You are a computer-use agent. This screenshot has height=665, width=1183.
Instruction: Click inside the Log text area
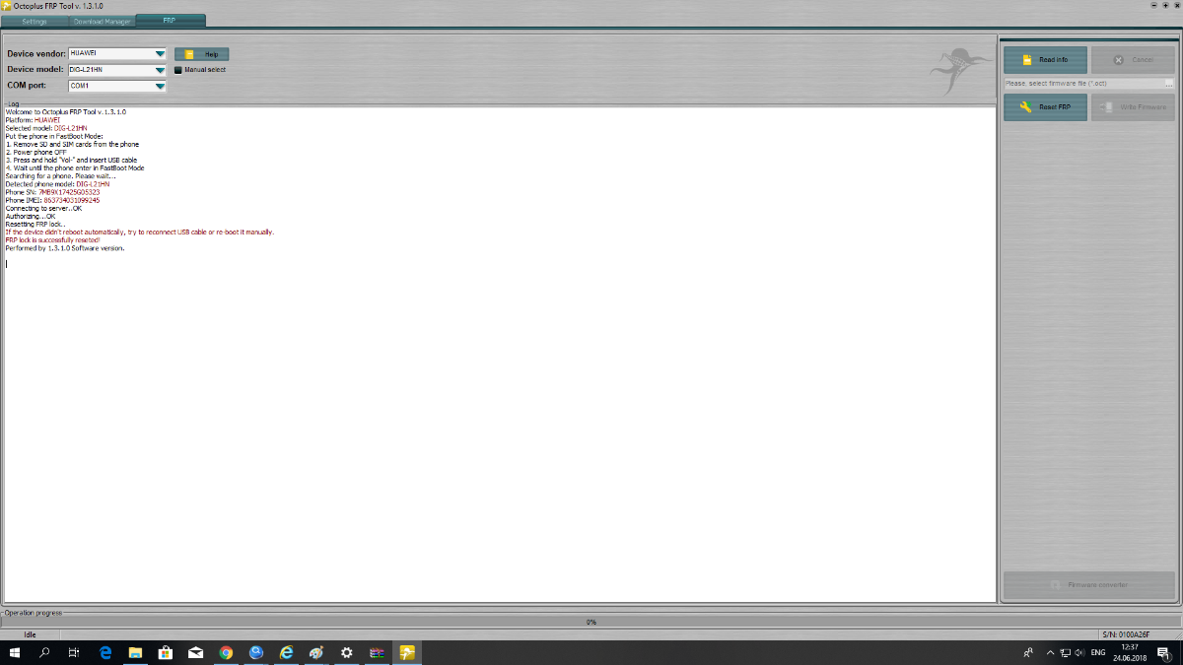(x=500, y=355)
